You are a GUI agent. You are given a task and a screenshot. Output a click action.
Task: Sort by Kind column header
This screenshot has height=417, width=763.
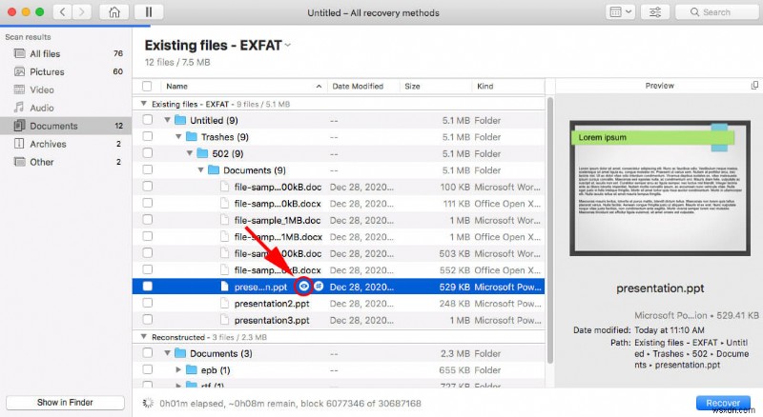[x=507, y=86]
